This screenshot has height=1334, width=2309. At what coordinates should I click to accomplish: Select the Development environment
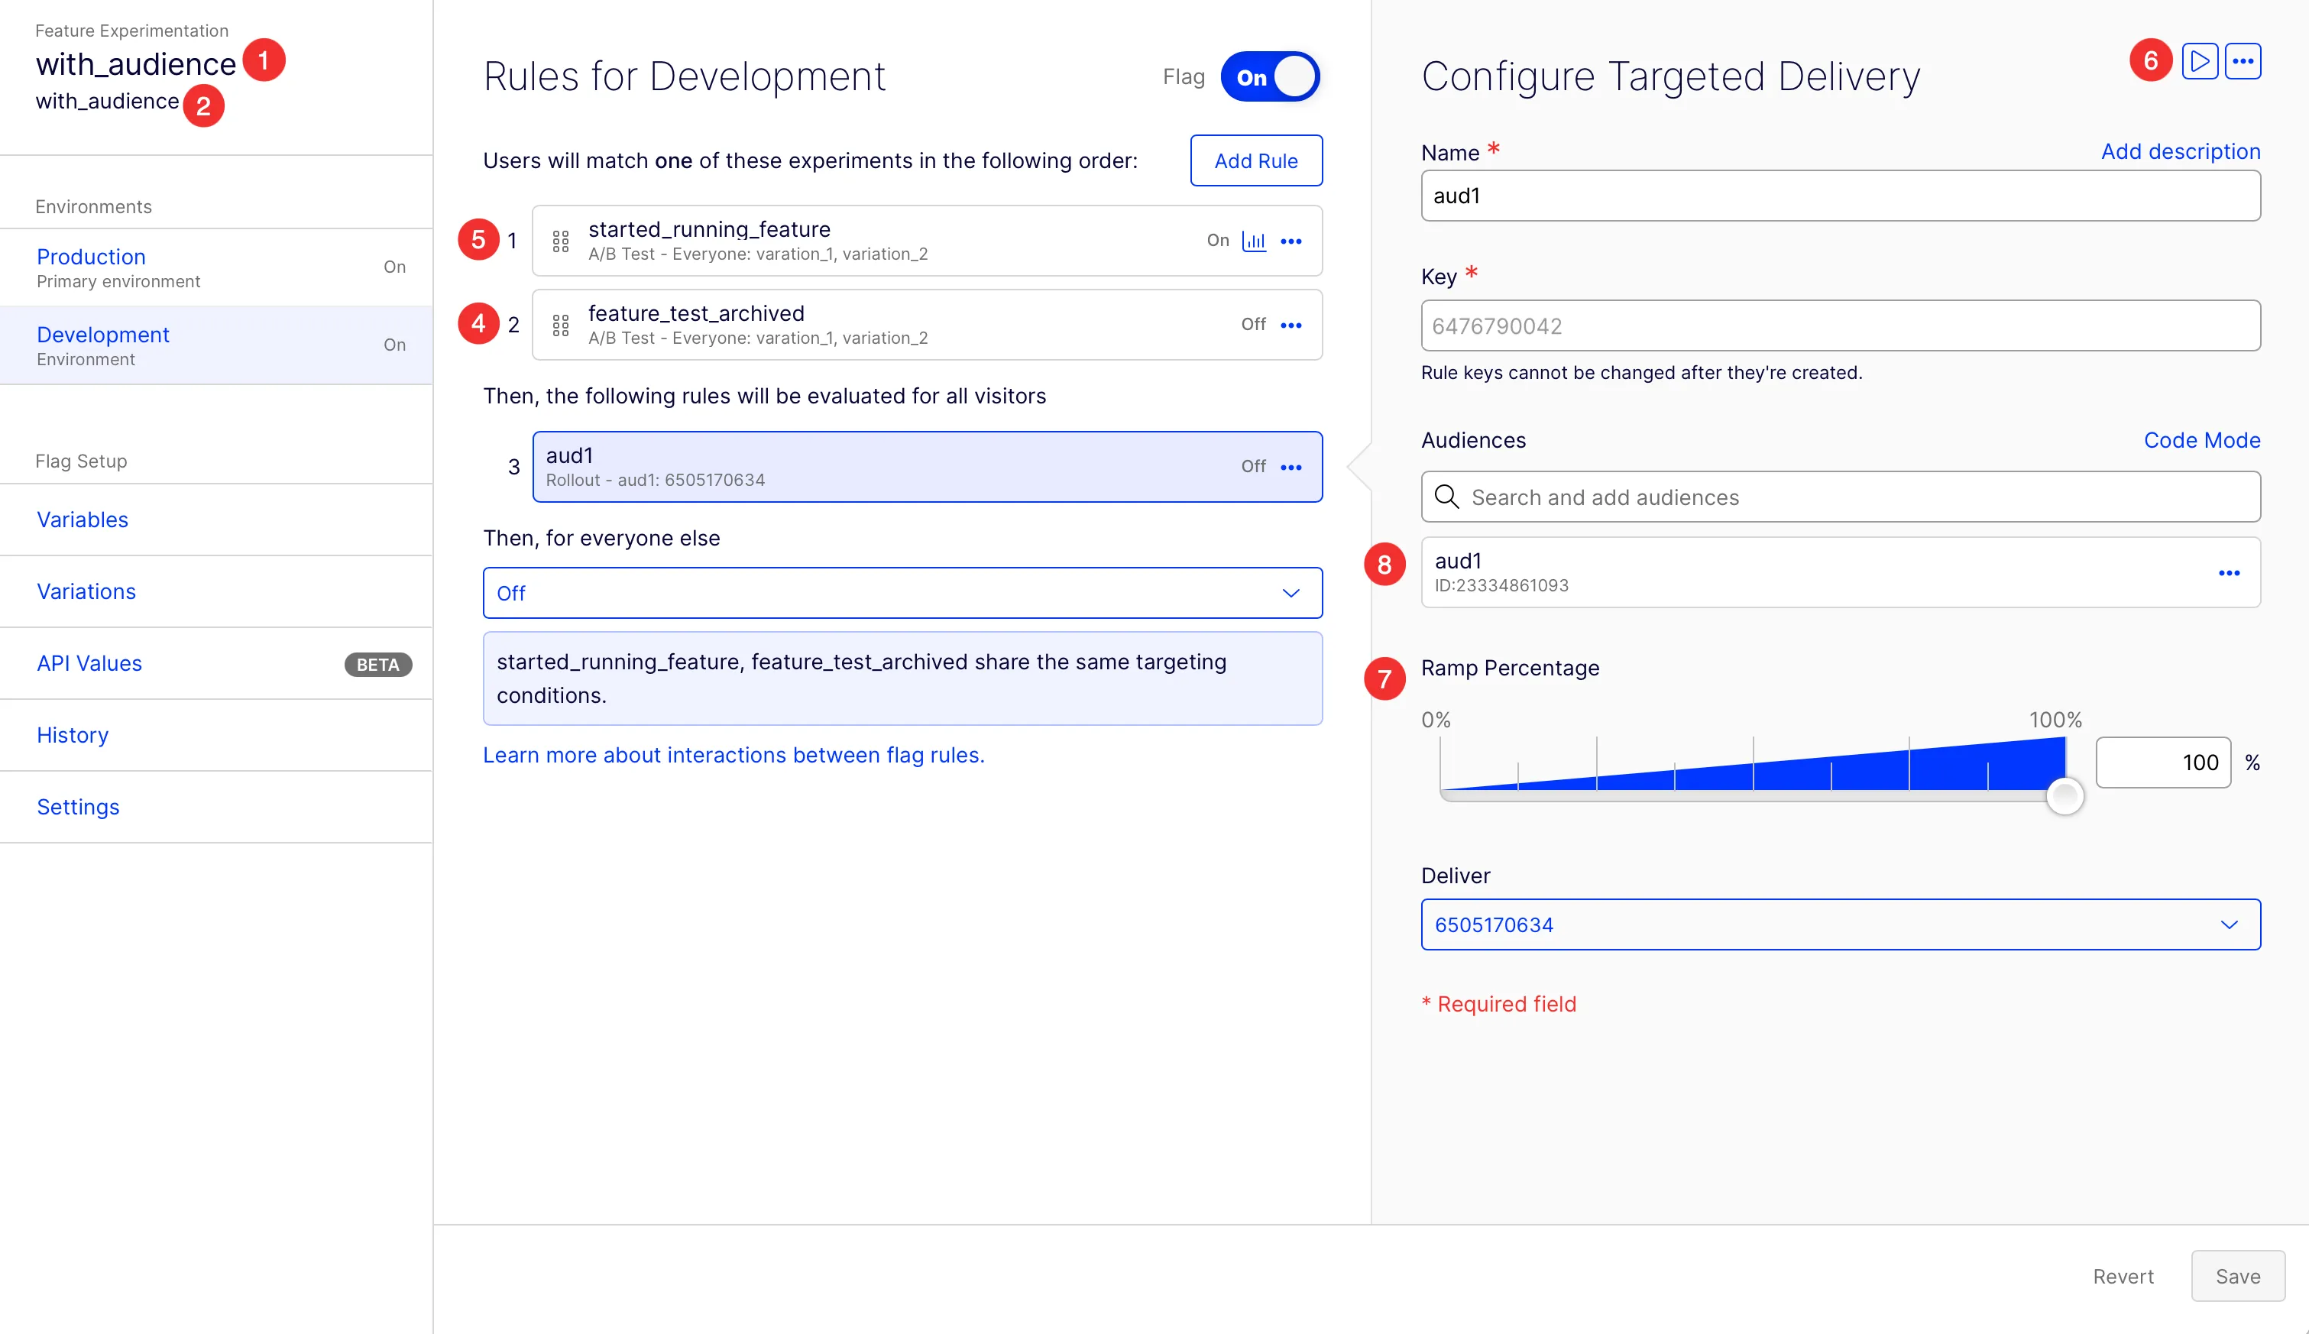click(x=216, y=345)
